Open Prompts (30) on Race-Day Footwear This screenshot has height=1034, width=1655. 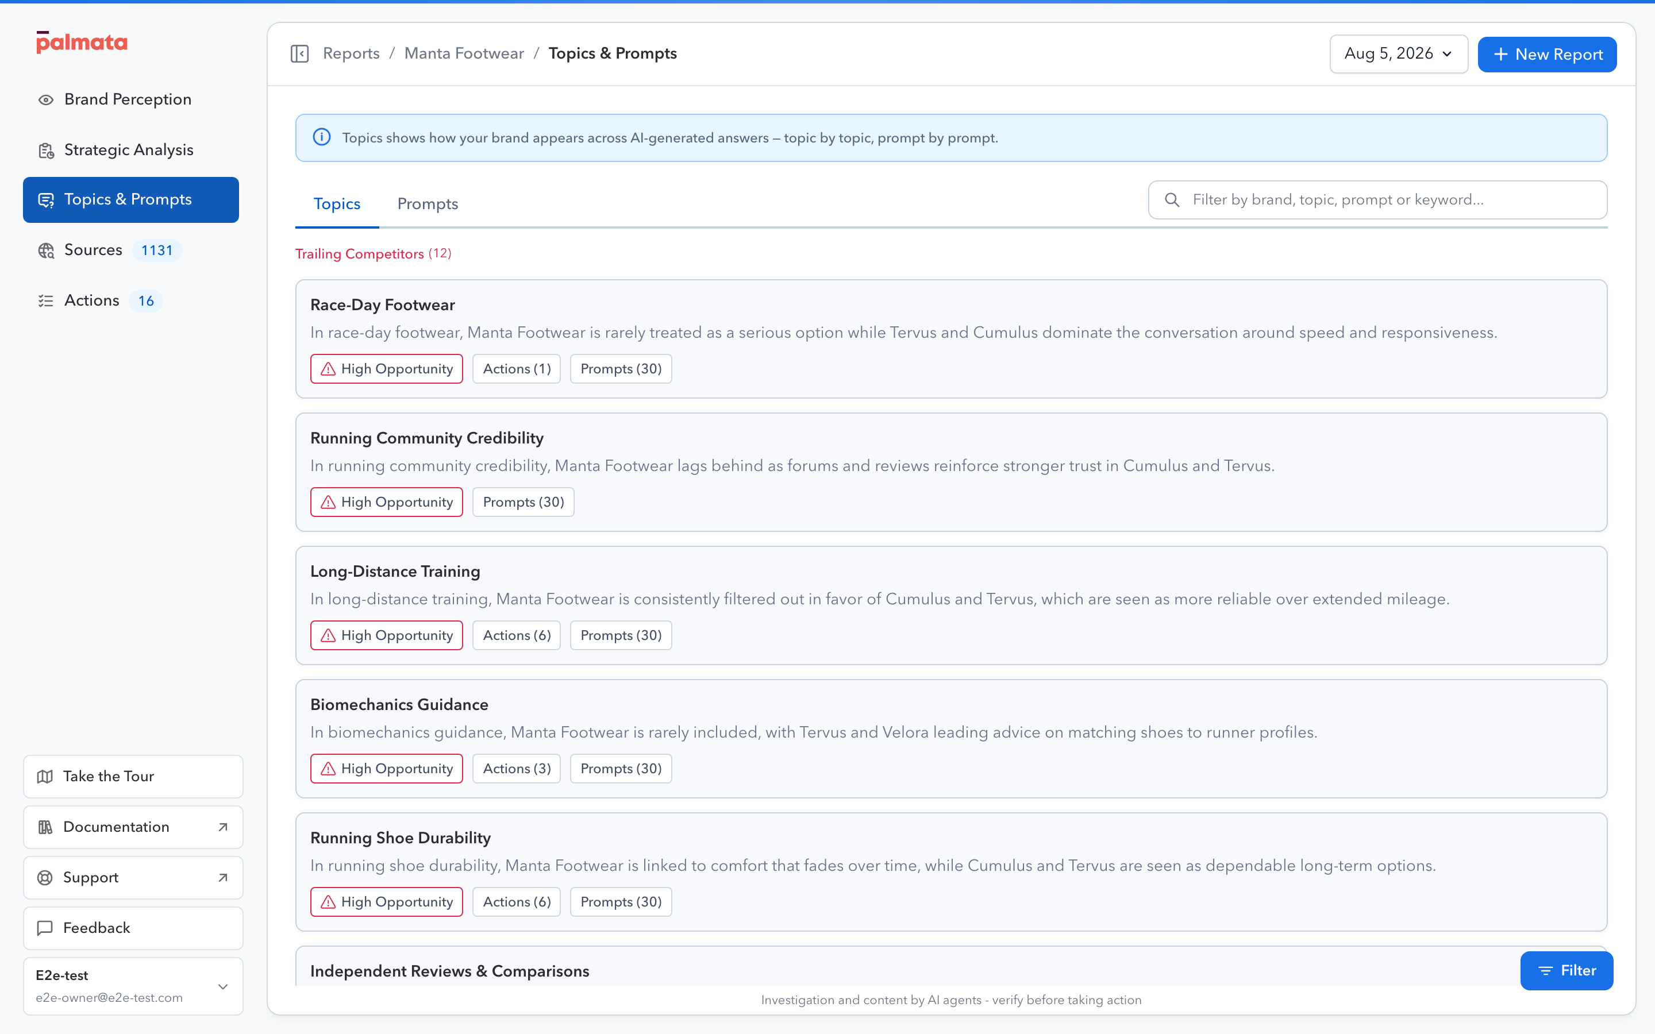click(x=621, y=369)
